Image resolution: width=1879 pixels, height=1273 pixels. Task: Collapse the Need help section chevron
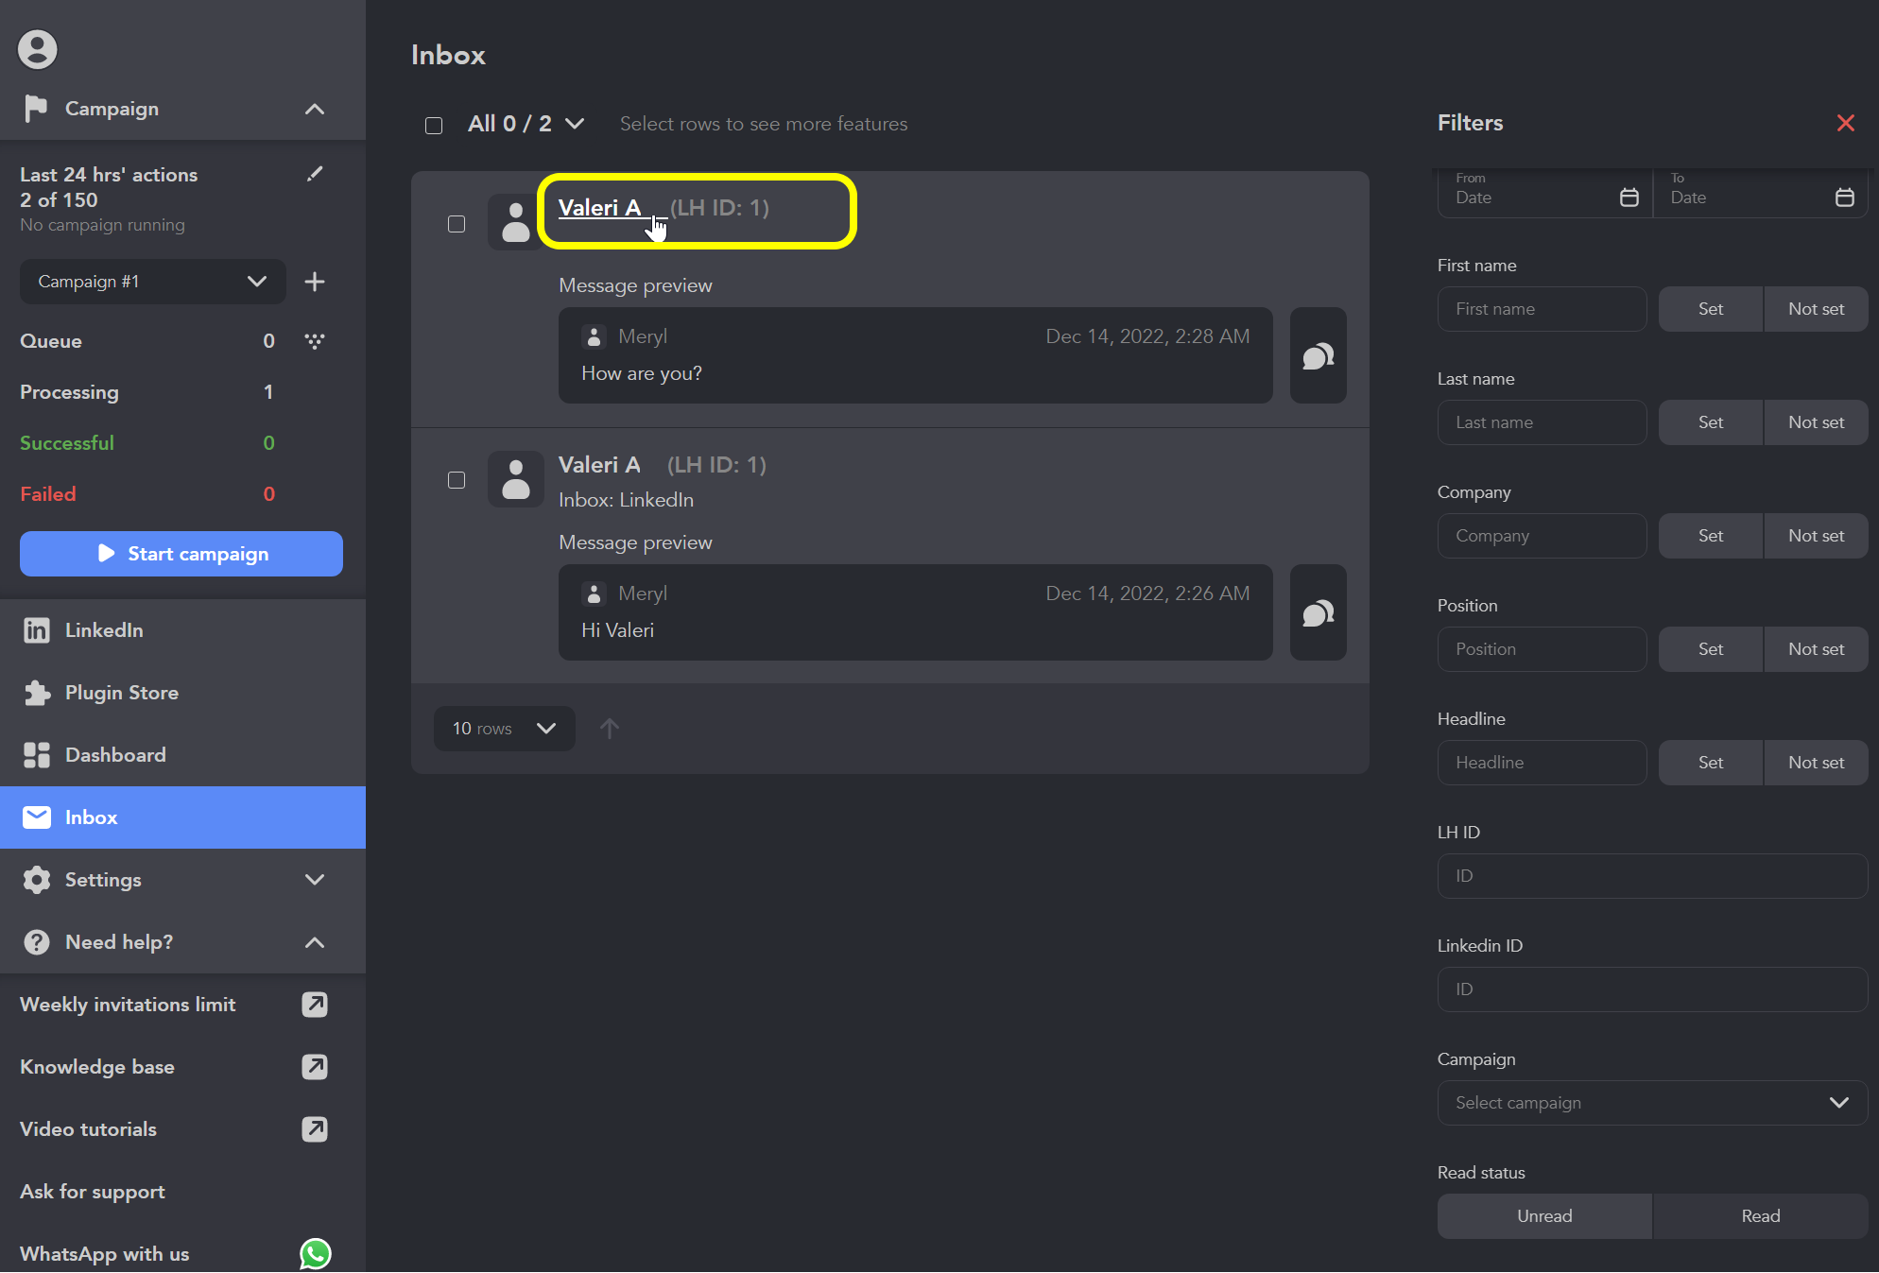[x=315, y=942]
